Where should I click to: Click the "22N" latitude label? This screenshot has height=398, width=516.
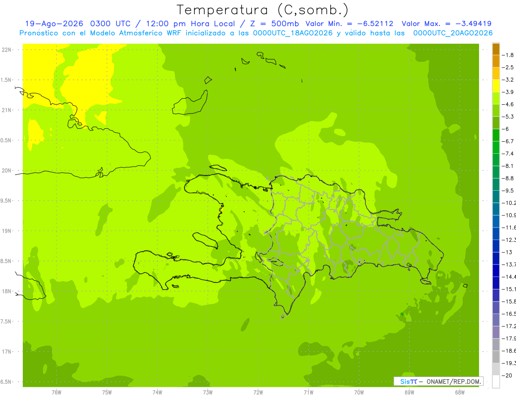coord(6,50)
